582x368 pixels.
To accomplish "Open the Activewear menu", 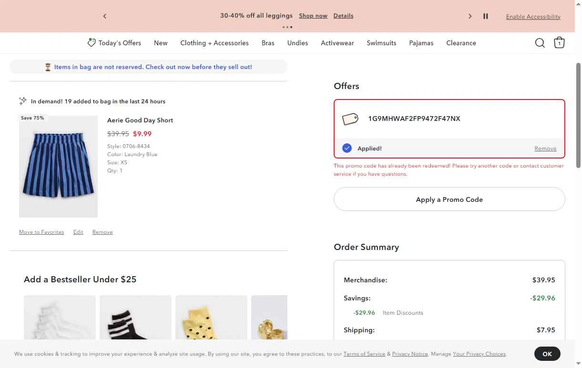I will point(337,43).
